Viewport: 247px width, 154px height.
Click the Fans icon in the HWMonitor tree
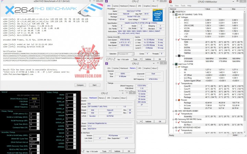[179, 56]
